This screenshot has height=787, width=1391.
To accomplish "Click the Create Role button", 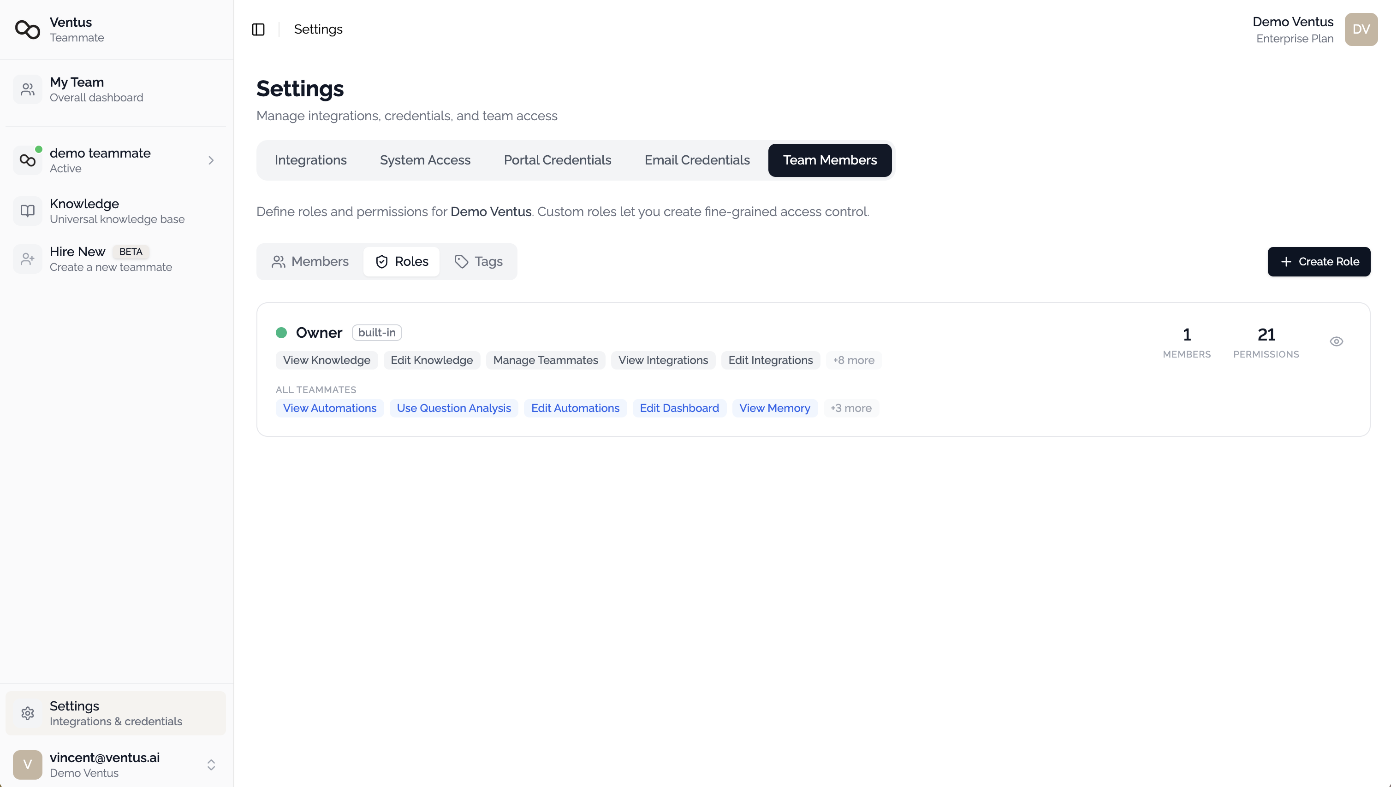I will click(1319, 262).
